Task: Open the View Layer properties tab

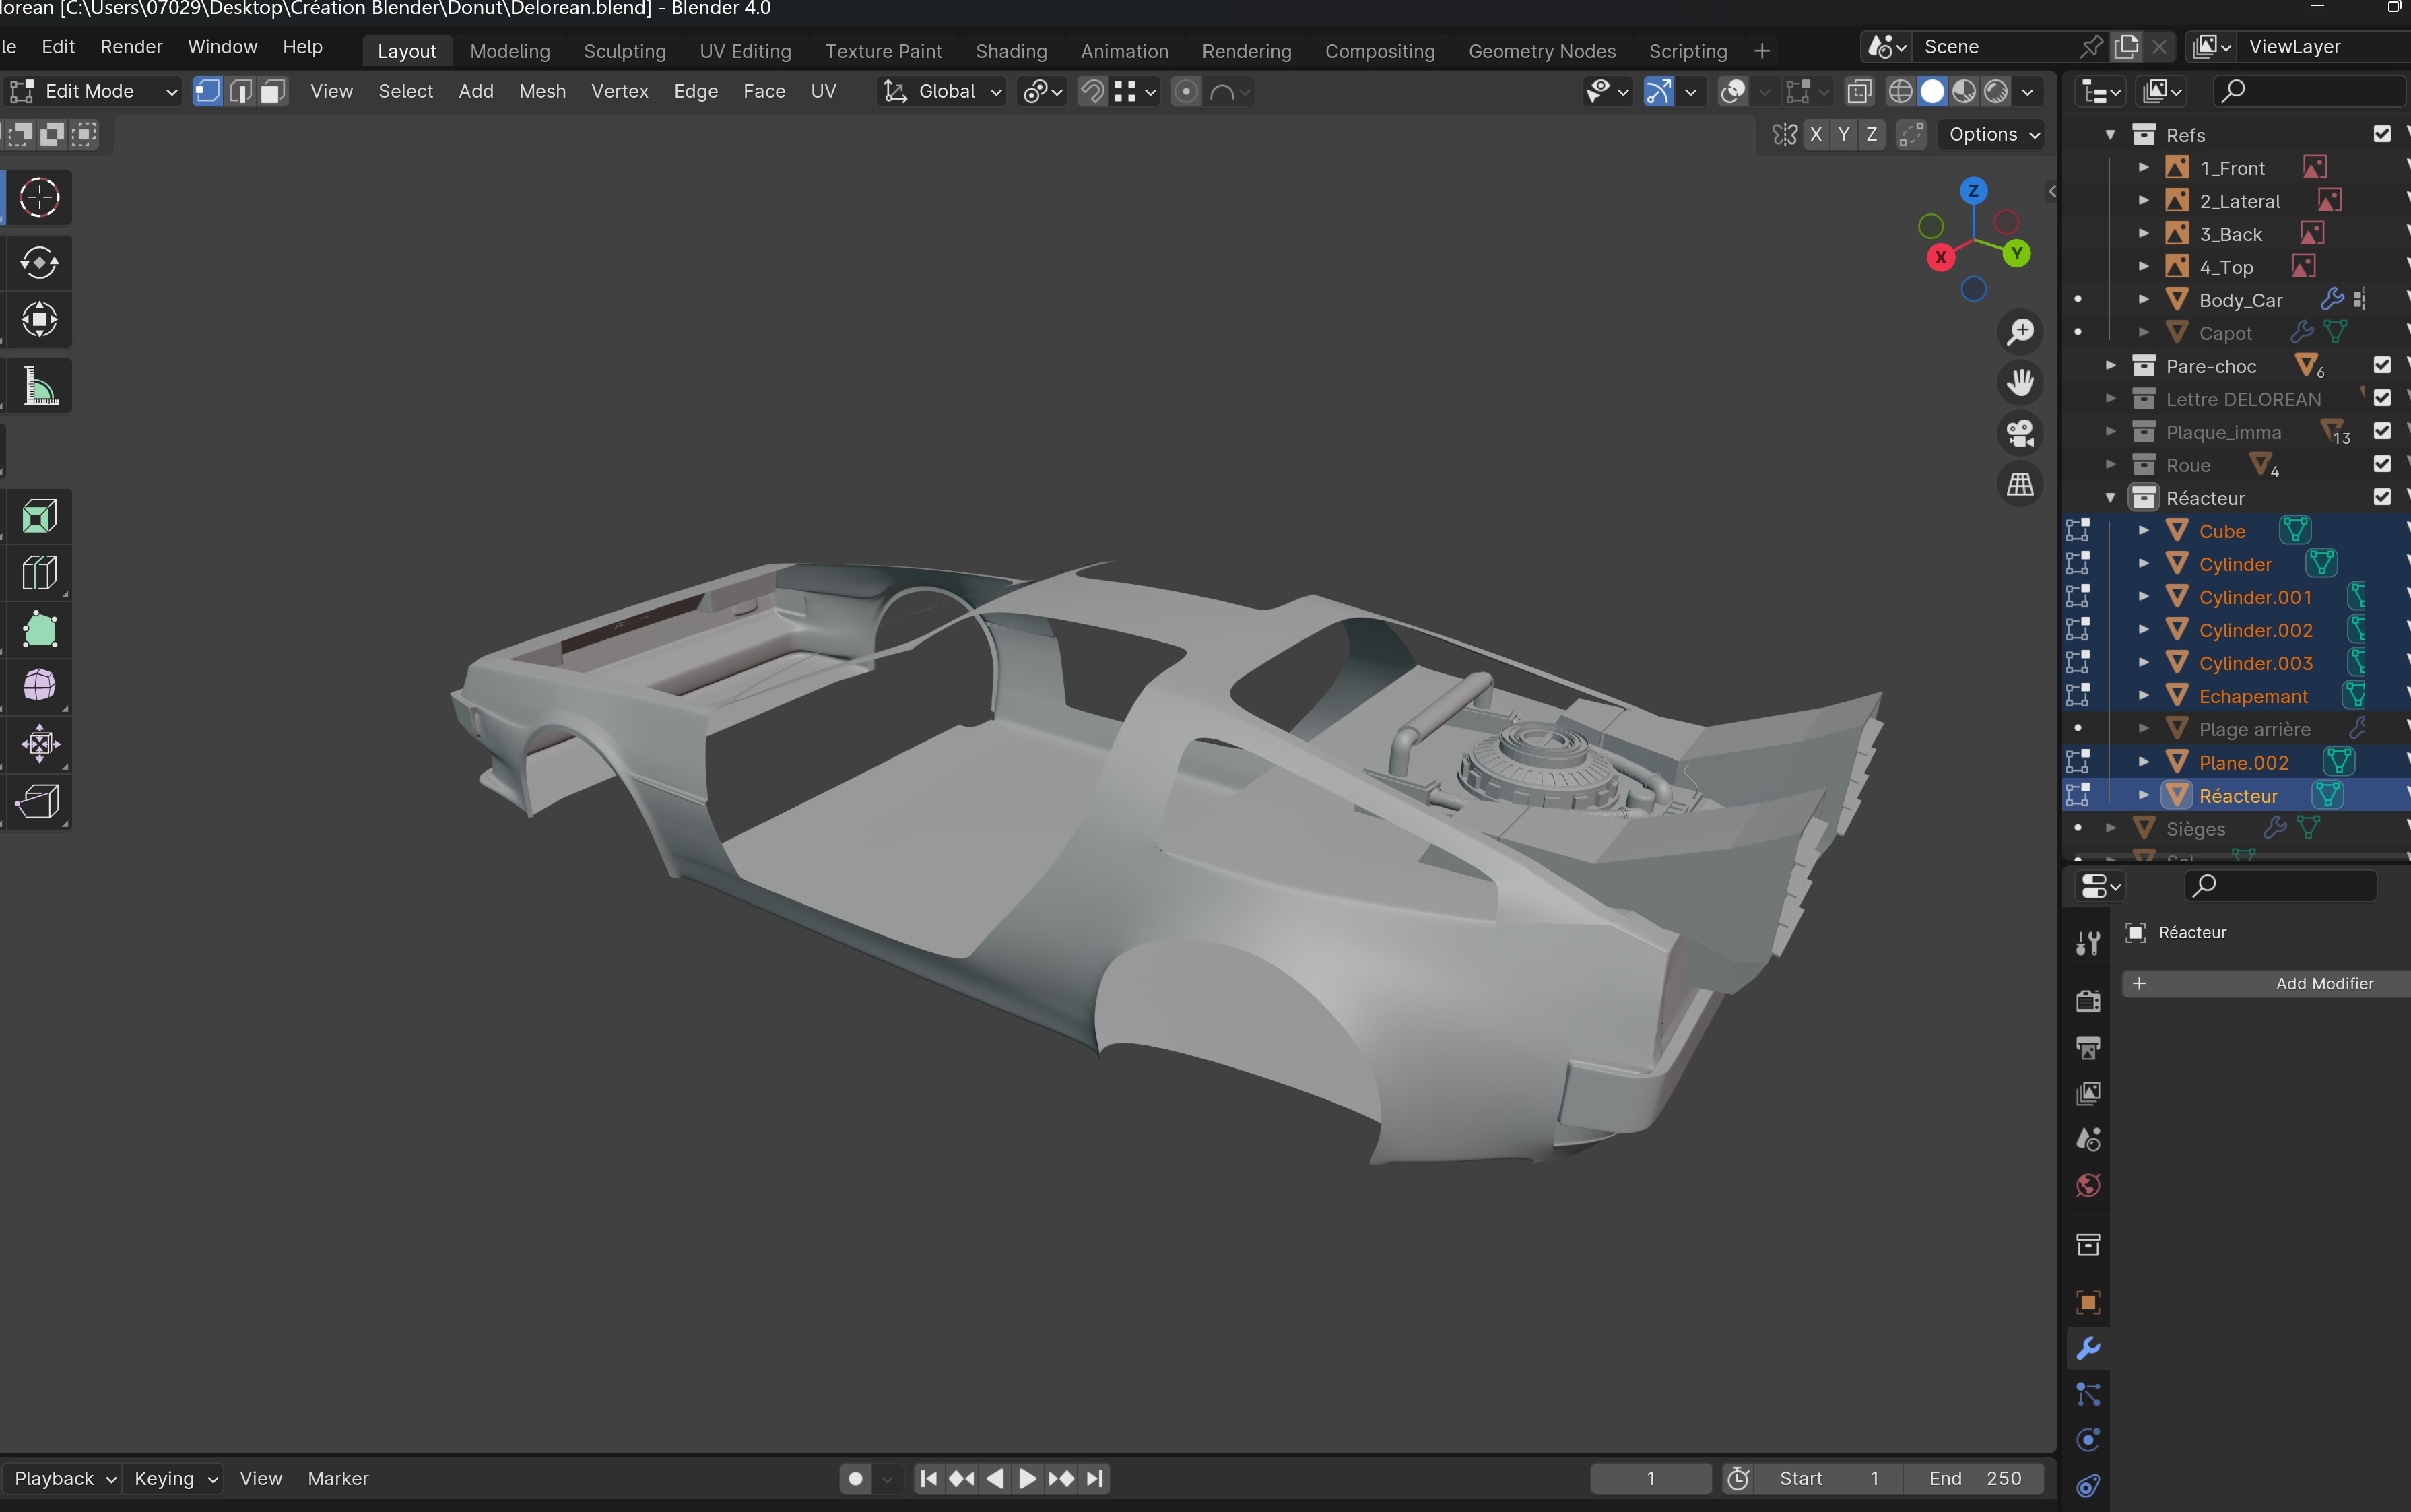Action: (2088, 1093)
